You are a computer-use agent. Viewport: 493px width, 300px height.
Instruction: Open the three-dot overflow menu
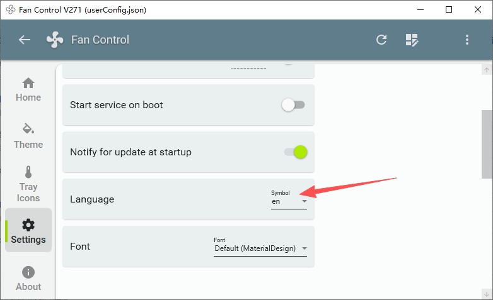click(467, 40)
